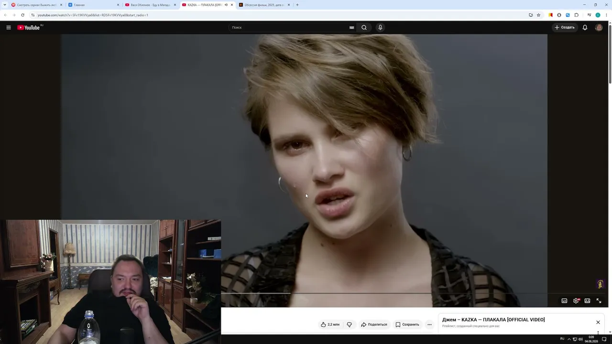Close the Джем playlist panel
This screenshot has width=612, height=344.
[x=598, y=322]
